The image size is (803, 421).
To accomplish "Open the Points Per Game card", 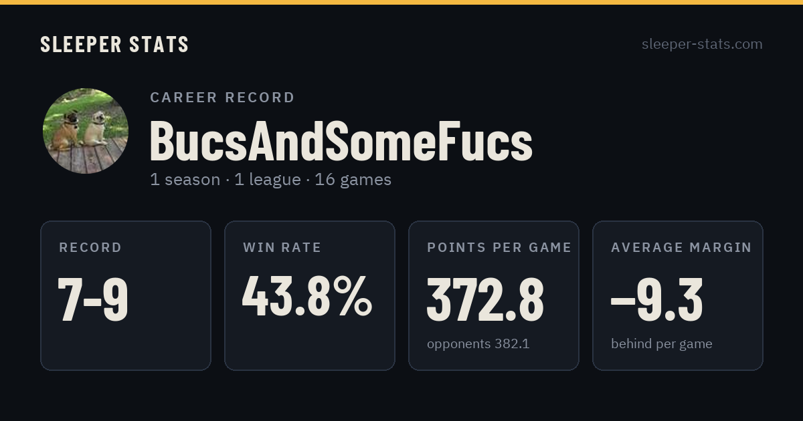I will pyautogui.click(x=494, y=295).
